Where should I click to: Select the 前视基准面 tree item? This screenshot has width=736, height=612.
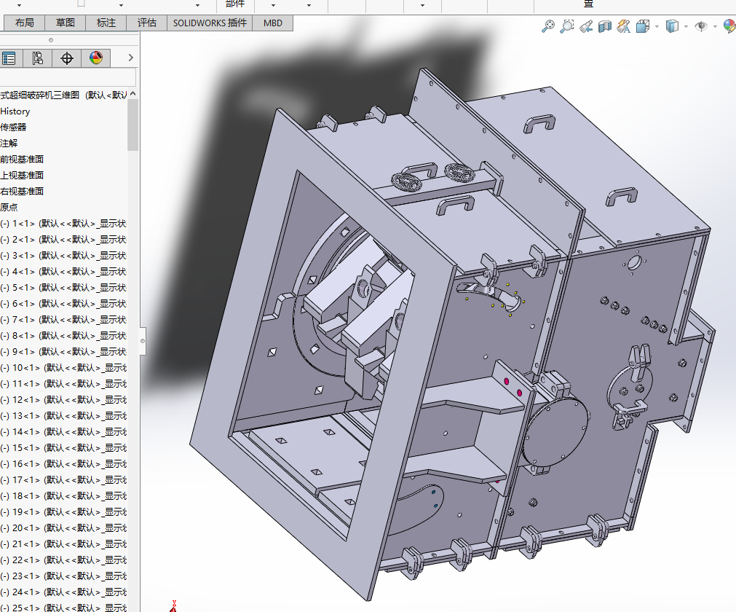coord(22,159)
